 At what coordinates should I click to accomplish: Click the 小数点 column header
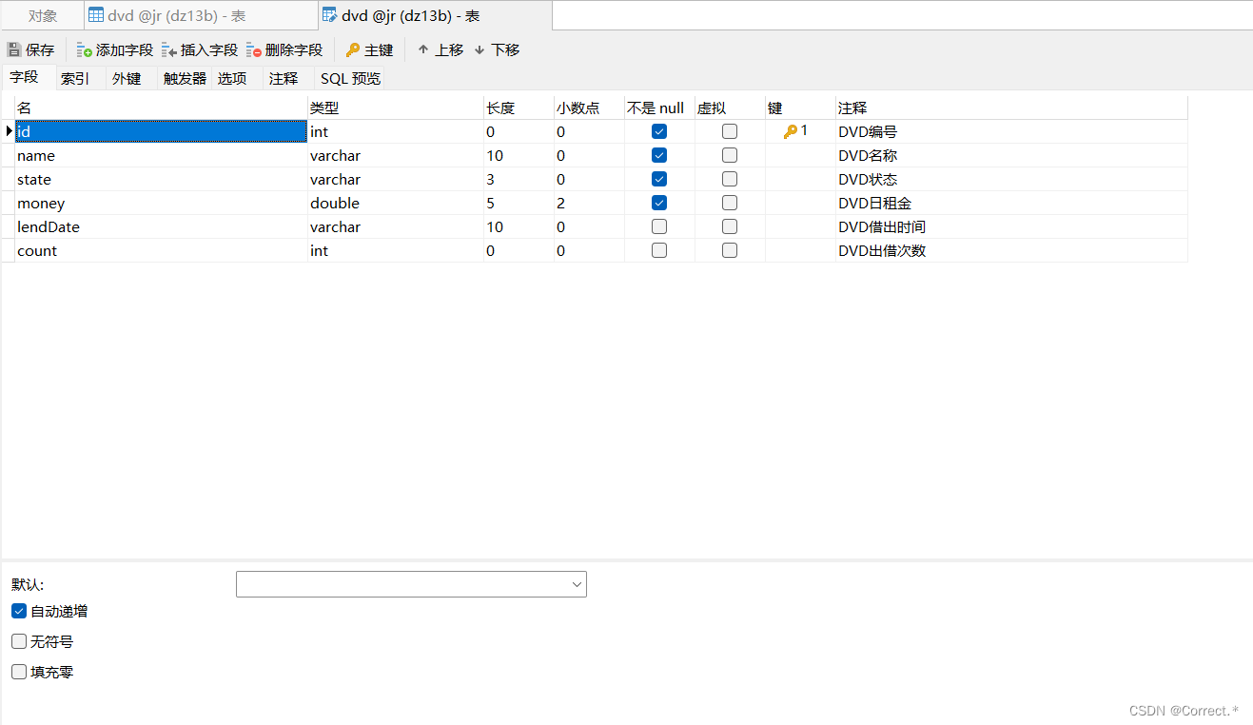[x=589, y=108]
